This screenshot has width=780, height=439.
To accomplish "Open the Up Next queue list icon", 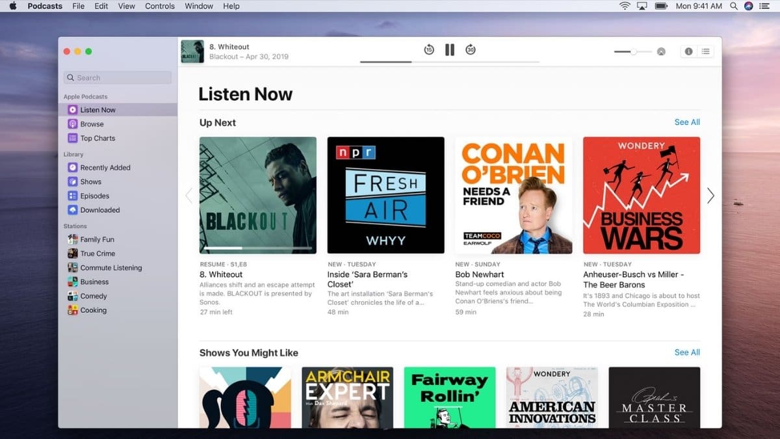I will point(706,51).
